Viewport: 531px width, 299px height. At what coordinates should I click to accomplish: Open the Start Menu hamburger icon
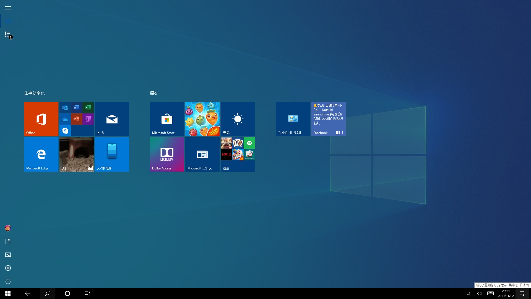click(8, 7)
